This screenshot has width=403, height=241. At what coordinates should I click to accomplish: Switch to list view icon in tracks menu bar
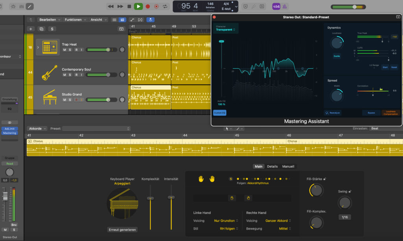point(122,20)
